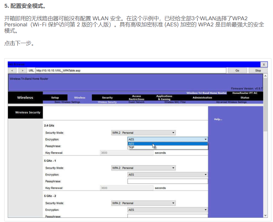The width and height of the screenshot is (273, 222).
Task: Click the browser back arrow button
Action: [x=12, y=70]
